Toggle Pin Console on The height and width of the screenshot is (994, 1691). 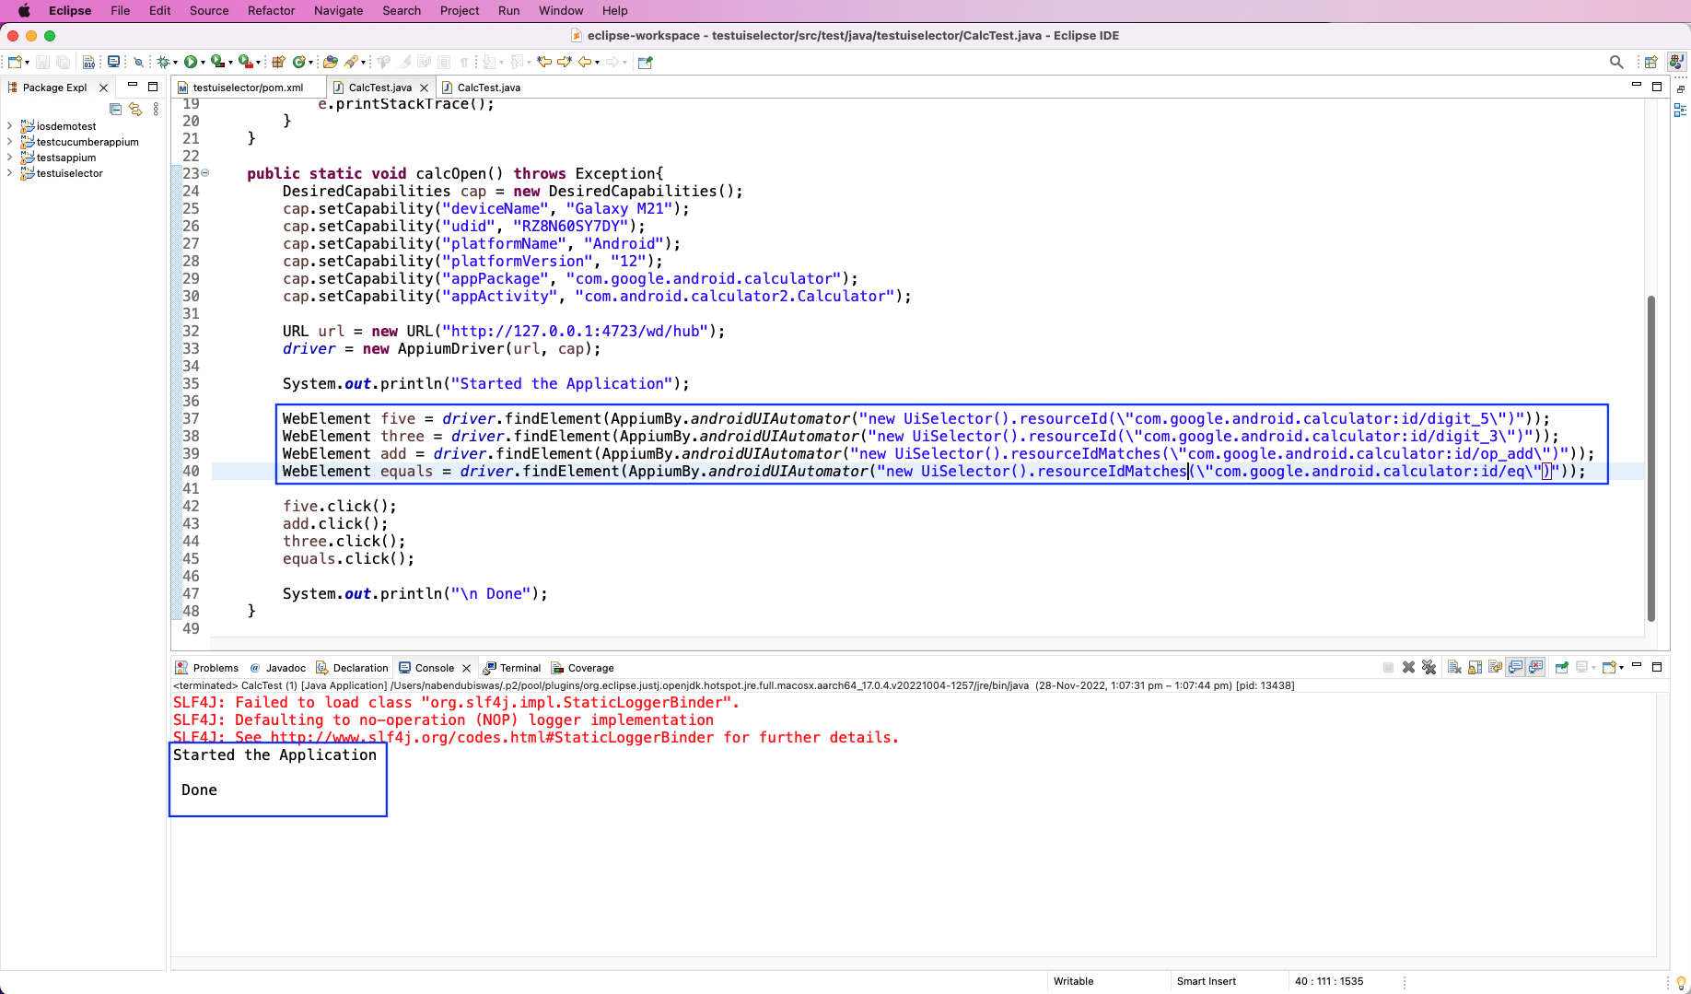(x=1561, y=667)
